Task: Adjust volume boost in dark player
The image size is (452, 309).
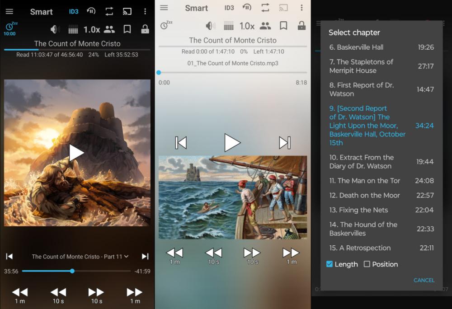Action: (x=55, y=29)
